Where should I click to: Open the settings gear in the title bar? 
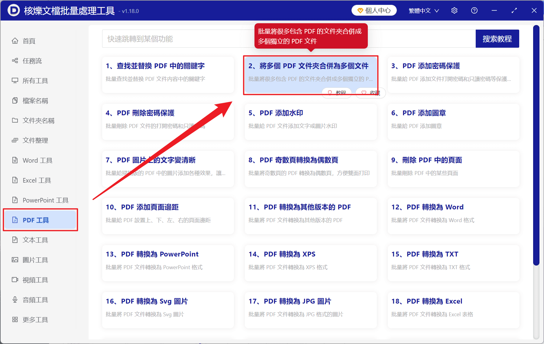[454, 10]
